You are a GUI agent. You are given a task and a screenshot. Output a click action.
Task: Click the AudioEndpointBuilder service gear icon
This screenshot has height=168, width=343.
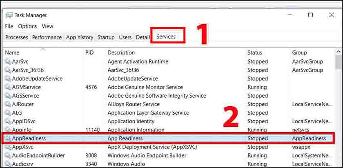point(8,155)
